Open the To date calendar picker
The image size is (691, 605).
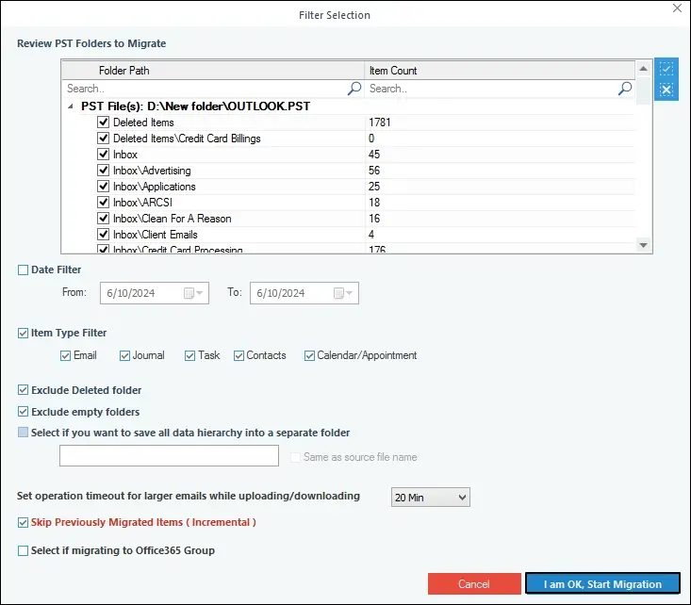(343, 293)
